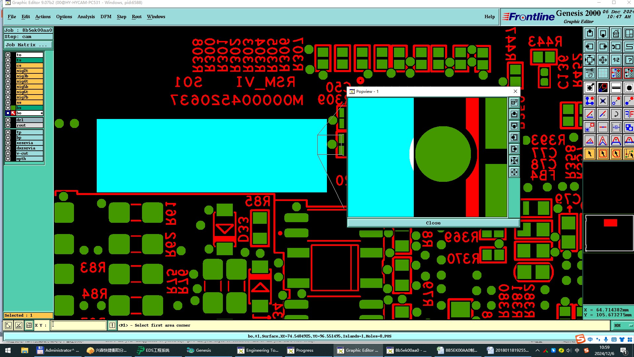Click the zoom in icon in main toolbar
Image resolution: width=634 pixels, height=357 pixels.
[x=590, y=60]
